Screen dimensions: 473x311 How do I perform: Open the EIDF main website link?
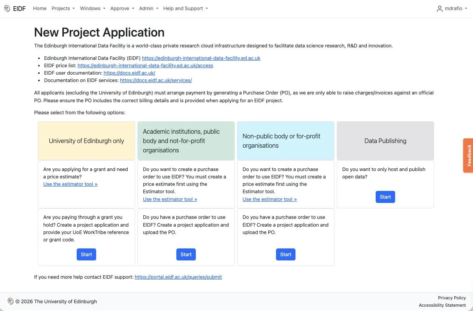pyautogui.click(x=201, y=58)
